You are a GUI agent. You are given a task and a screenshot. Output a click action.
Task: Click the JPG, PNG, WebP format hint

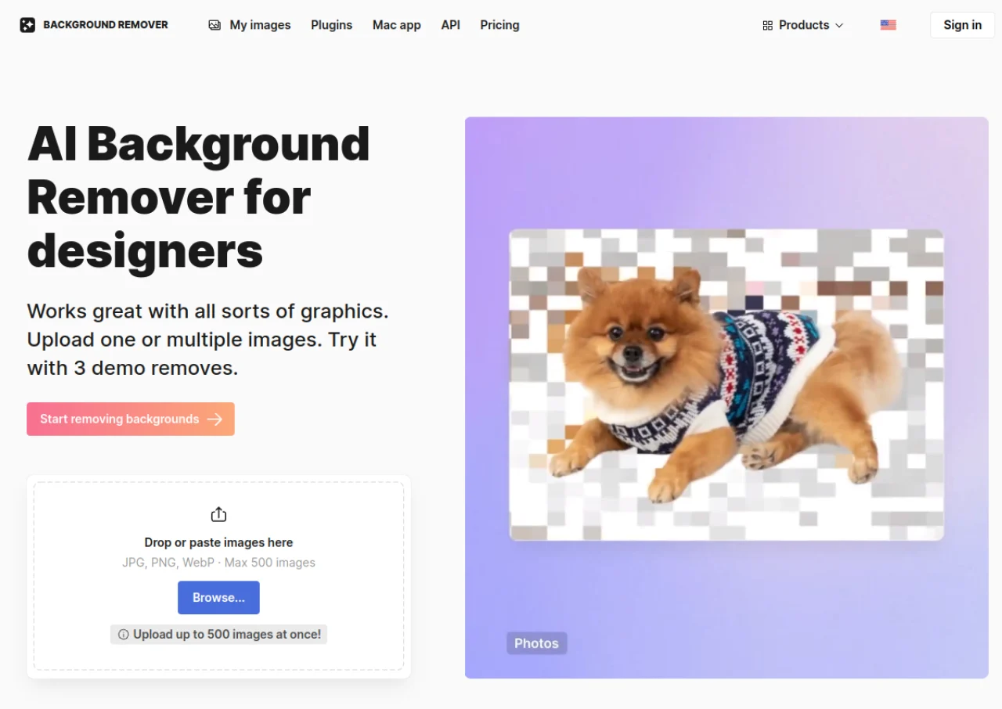[x=218, y=563]
